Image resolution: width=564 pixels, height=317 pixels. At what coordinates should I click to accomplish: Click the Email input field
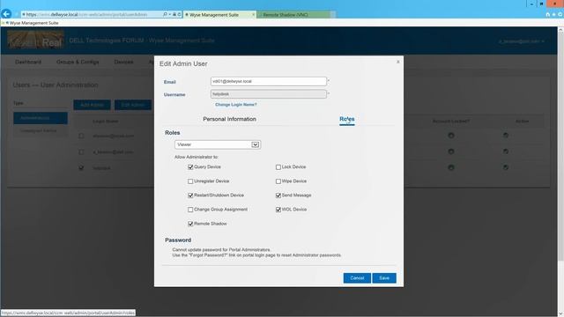coord(268,82)
